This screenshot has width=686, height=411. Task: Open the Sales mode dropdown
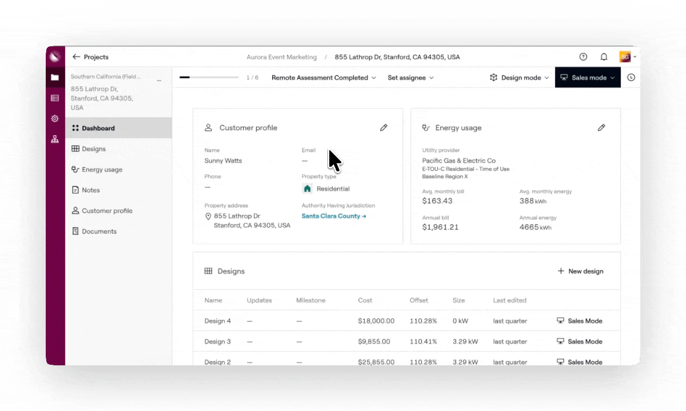[588, 78]
